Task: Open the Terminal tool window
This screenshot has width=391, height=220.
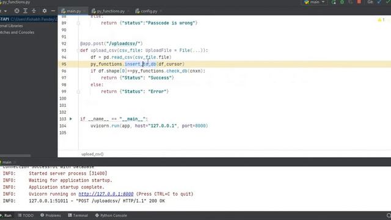Action: pyautogui.click(x=78, y=216)
